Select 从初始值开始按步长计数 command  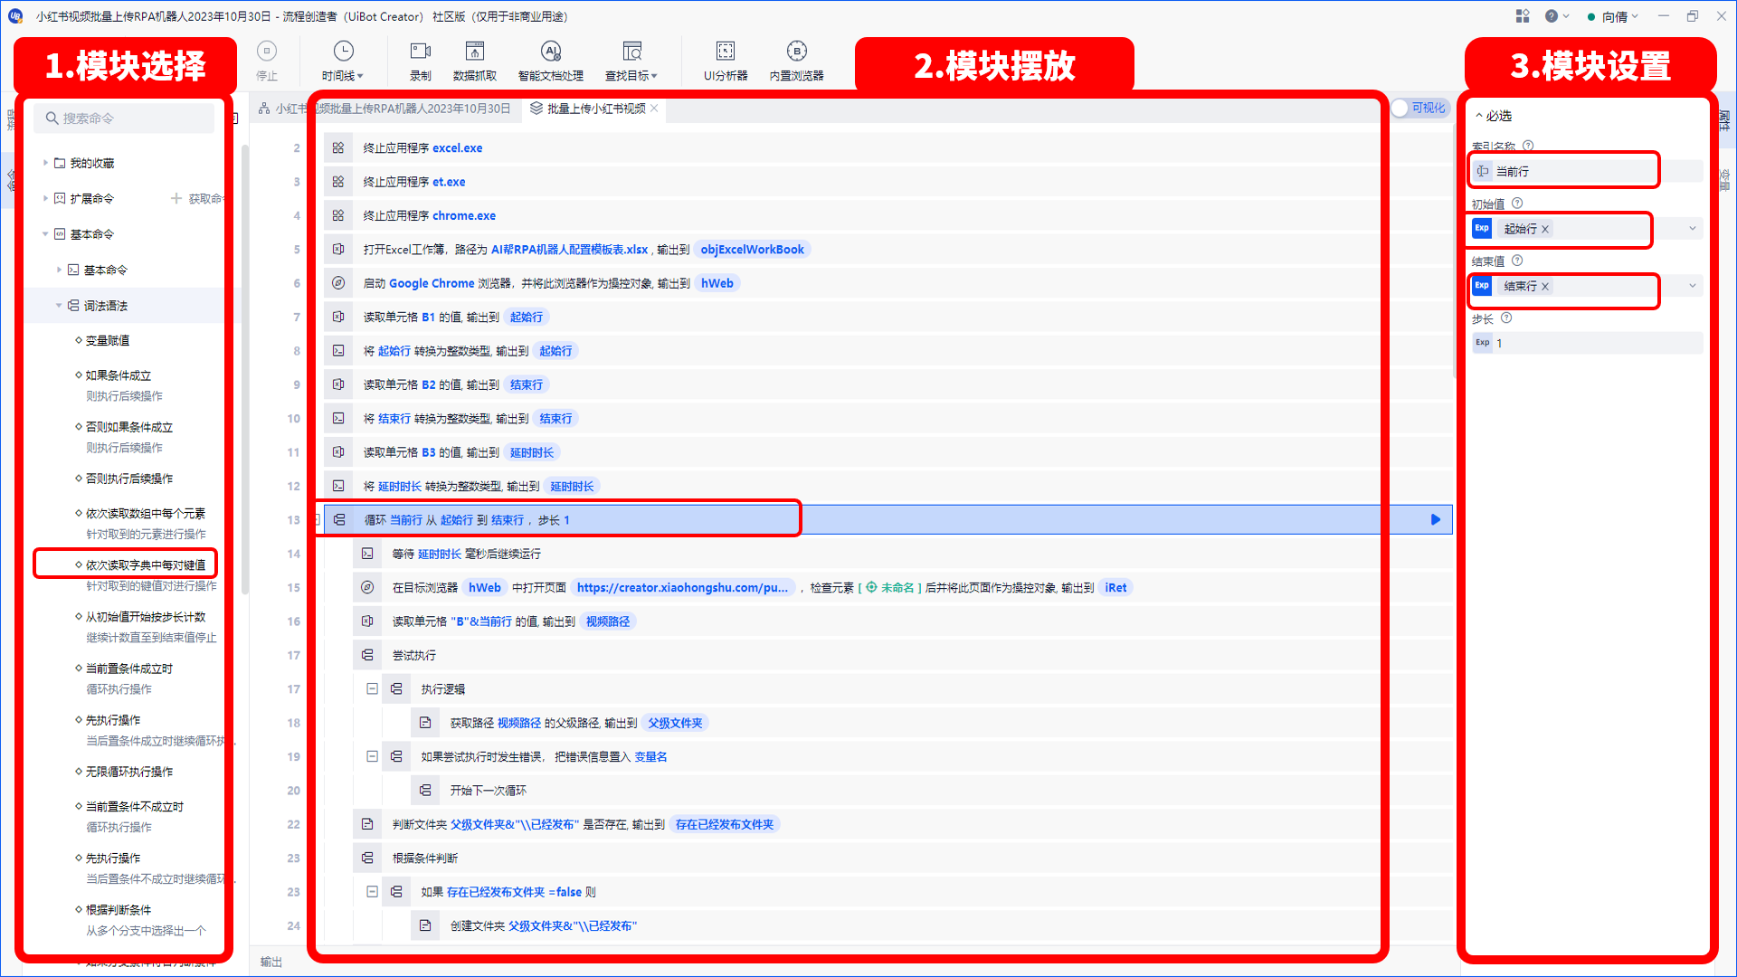coord(146,617)
